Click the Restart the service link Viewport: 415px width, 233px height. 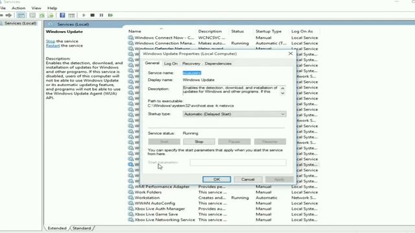point(53,45)
